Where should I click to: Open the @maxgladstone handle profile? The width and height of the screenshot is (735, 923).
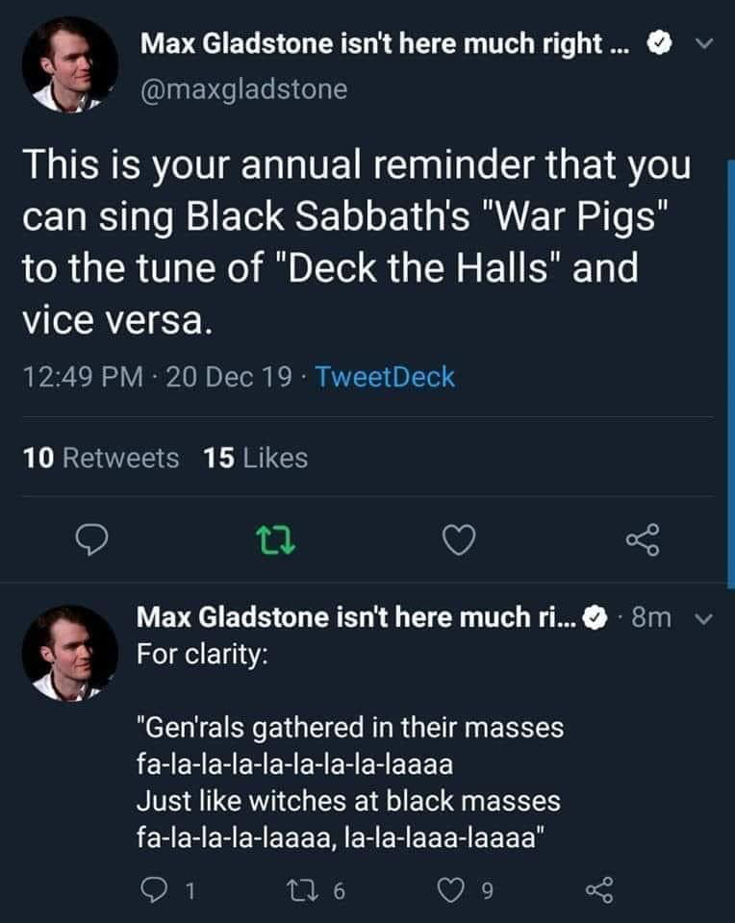coord(243,89)
